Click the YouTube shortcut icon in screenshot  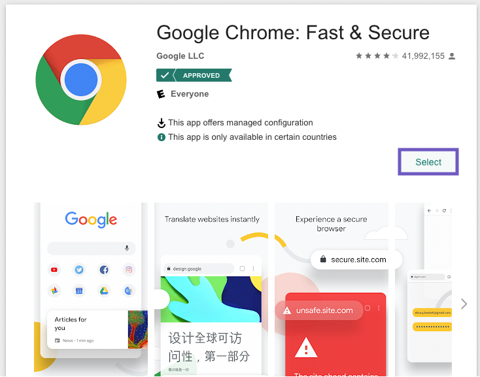click(x=54, y=270)
